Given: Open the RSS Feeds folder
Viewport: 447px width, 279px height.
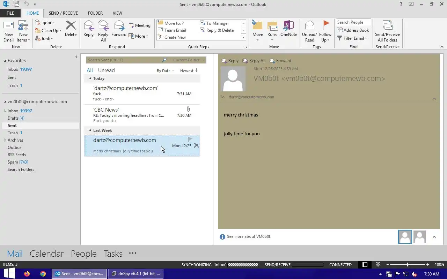Looking at the screenshot, I should pyautogui.click(x=17, y=155).
